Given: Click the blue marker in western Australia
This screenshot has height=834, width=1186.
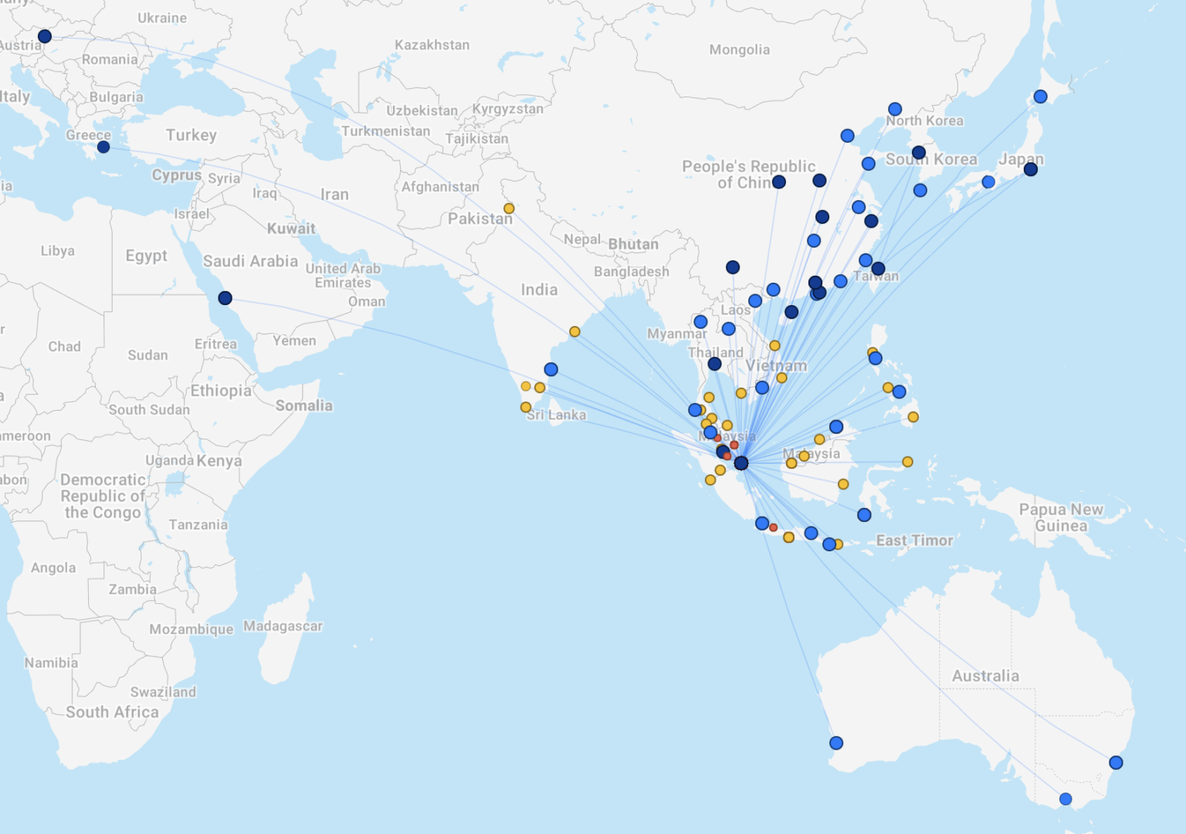Looking at the screenshot, I should coord(836,743).
